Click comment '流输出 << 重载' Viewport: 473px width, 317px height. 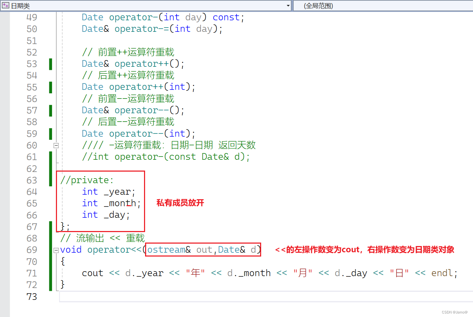point(110,238)
